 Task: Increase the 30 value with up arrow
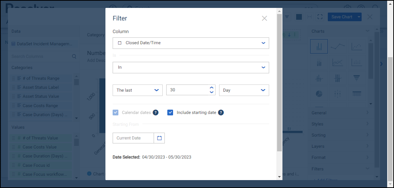pyautogui.click(x=212, y=88)
